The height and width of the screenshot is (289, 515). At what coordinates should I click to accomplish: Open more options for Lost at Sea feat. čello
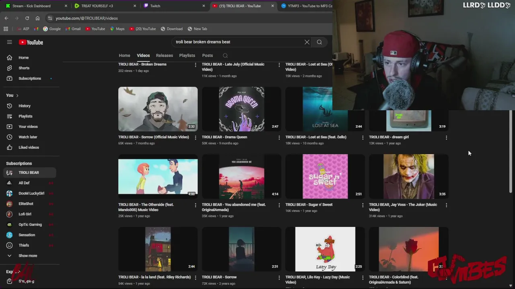(363, 137)
